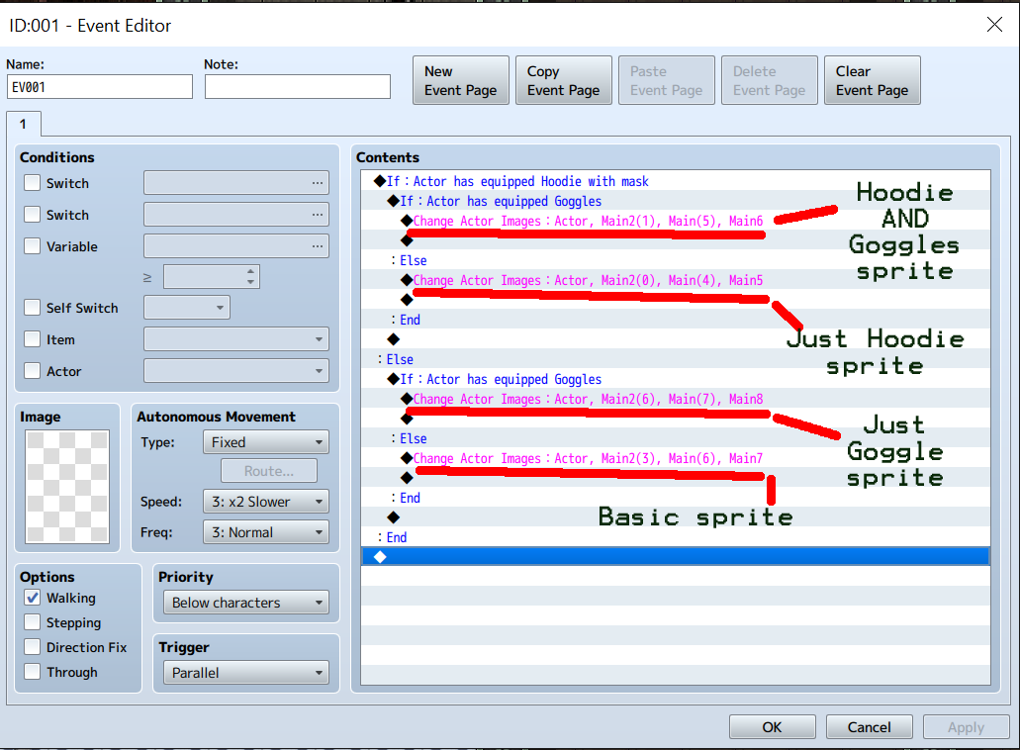The image size is (1020, 750).
Task: Open the second Switch selector ellipsis field
Action: coord(236,215)
